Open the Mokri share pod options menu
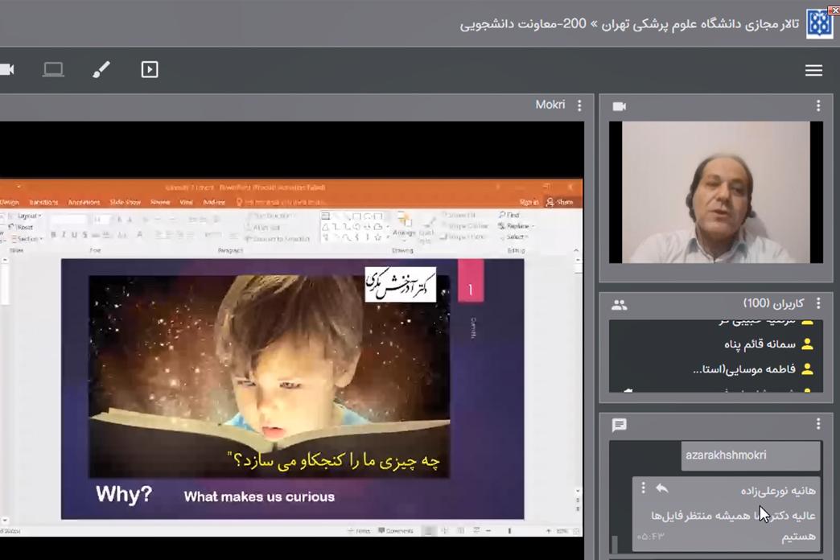Viewport: 840px width, 560px height. click(x=579, y=105)
